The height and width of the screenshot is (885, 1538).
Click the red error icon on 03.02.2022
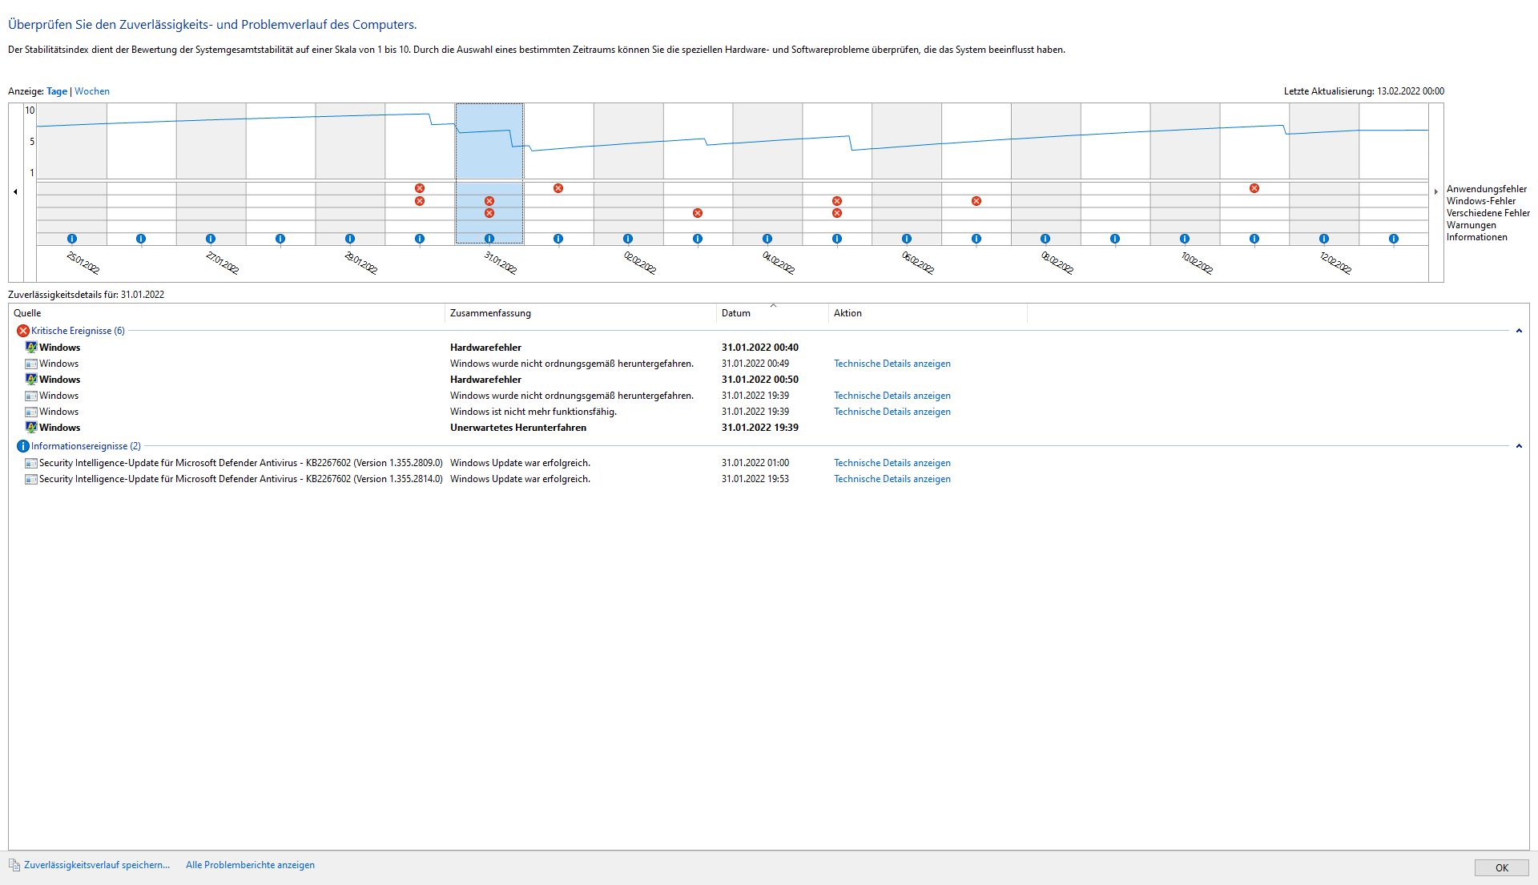pyautogui.click(x=698, y=213)
